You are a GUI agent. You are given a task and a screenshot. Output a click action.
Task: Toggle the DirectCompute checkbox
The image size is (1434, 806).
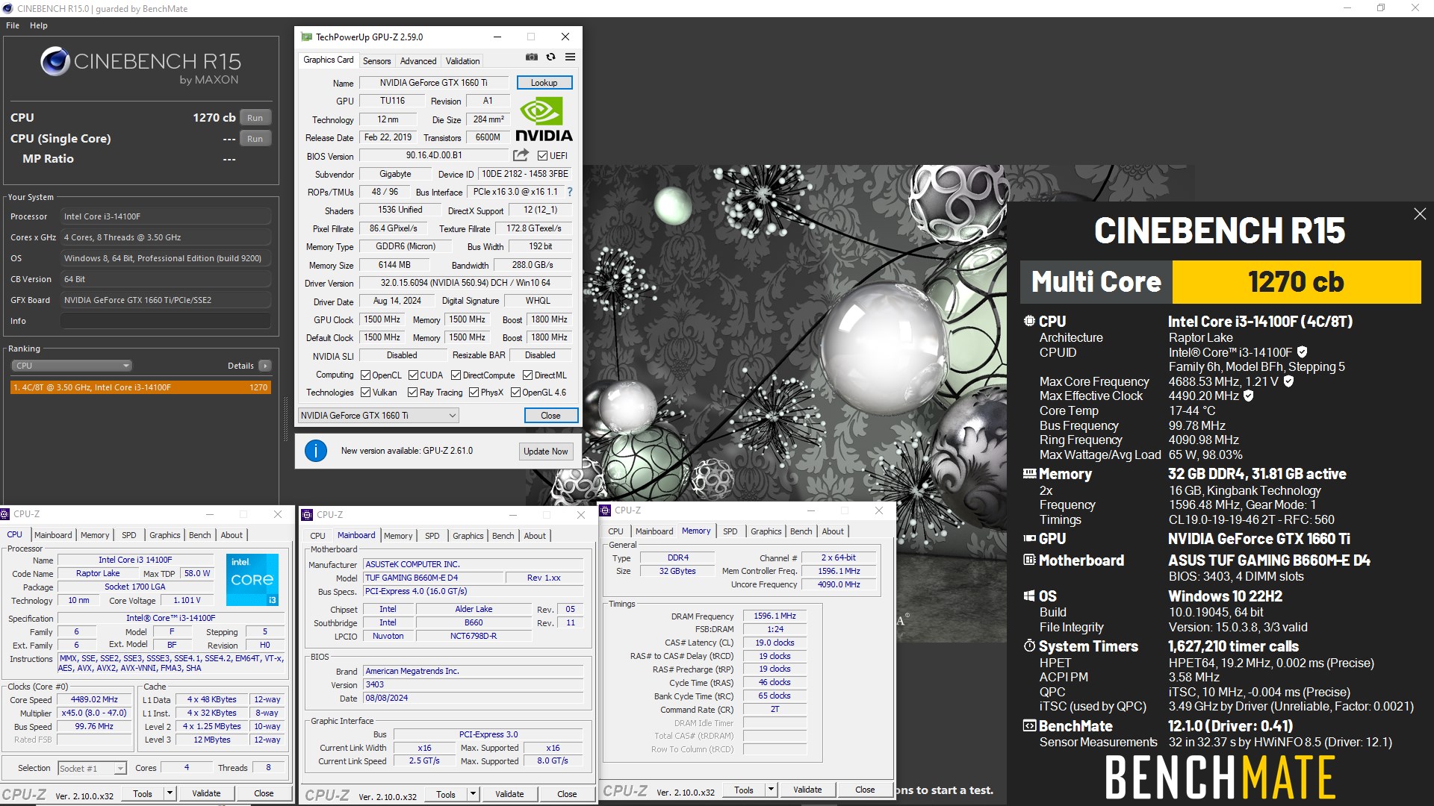pyautogui.click(x=456, y=375)
